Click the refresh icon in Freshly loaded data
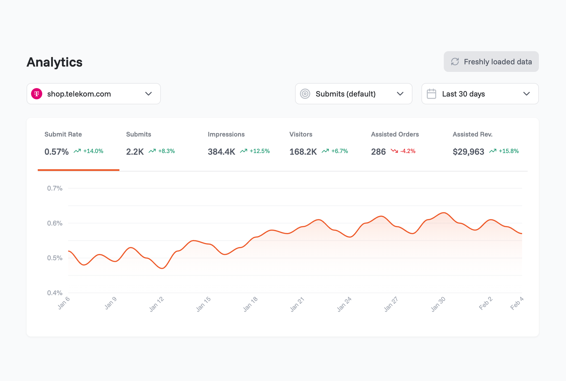 pos(455,62)
